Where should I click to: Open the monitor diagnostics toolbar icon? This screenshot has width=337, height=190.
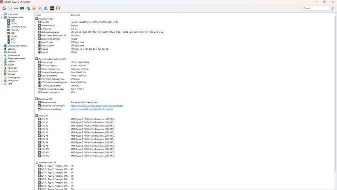point(28,8)
